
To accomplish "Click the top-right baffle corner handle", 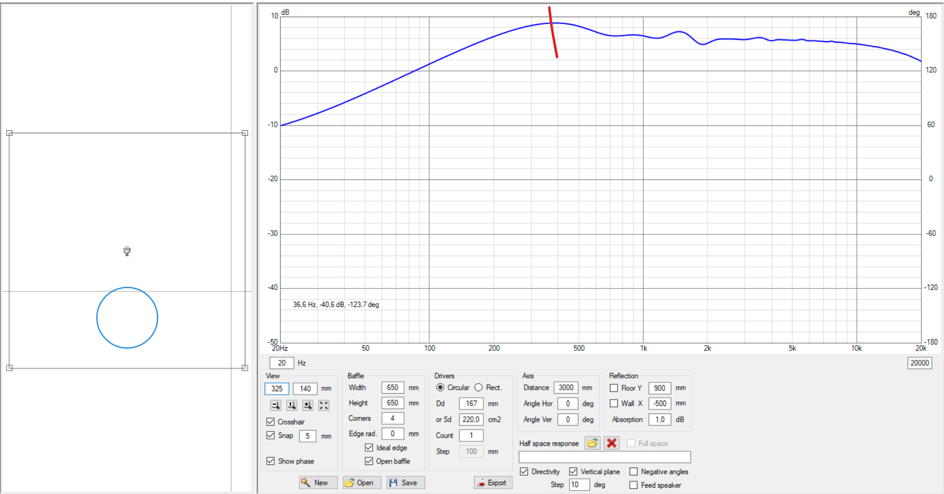I will click(245, 133).
